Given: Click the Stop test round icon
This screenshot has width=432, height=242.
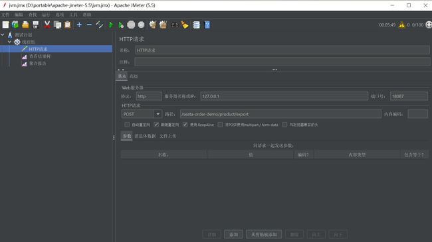Looking at the screenshot, I should coord(131,25).
